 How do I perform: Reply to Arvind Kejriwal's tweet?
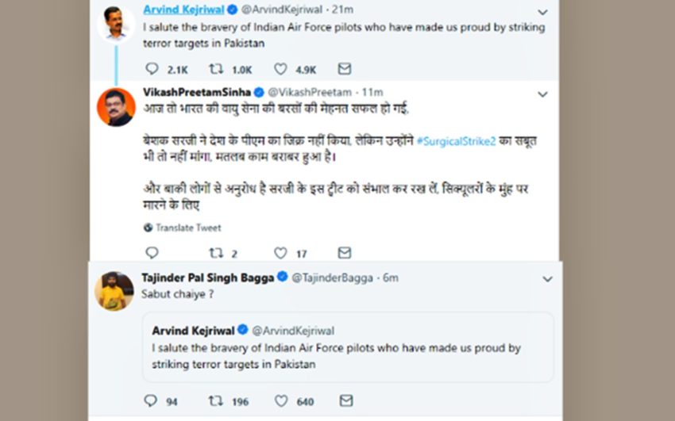coord(152,70)
